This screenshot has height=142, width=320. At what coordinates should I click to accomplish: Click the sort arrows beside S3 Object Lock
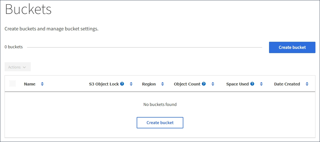(131, 84)
